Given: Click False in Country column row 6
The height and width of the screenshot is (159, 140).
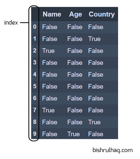Looking at the screenshot, I should (x=96, y=98).
